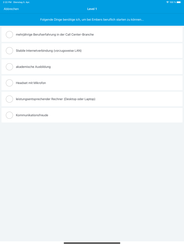This screenshot has width=184, height=245.
Task: Tap the date 'Dienstag 5. Apr.' in status bar
Action: coord(22,2)
